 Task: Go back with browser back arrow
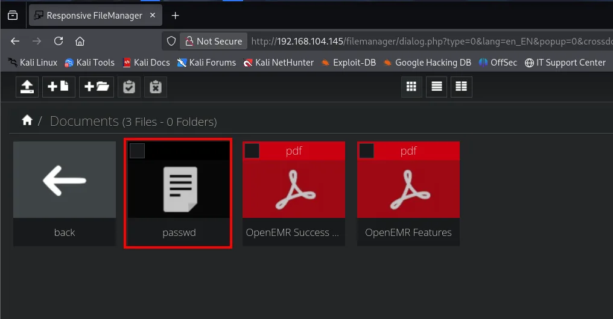[15, 41]
